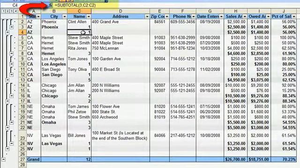Screen dimensions: 300x168
Task: Open the City column filter dropdown
Action: tap(65, 17)
